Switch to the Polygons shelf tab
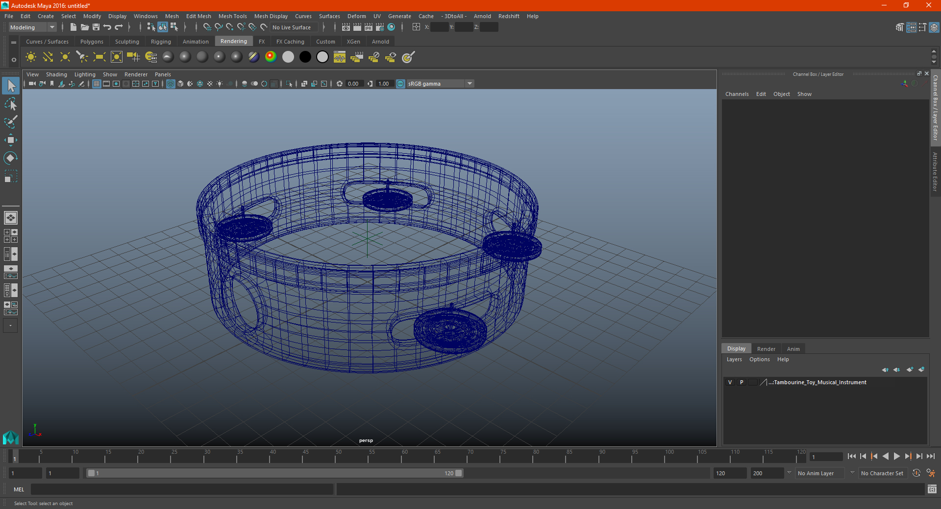Image resolution: width=941 pixels, height=509 pixels. click(92, 42)
